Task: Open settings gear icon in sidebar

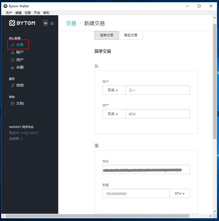Action: tap(52, 24)
